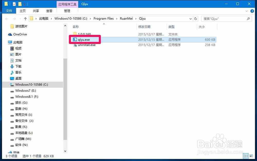Open the recent locations dropdown arrow
257x161 pixels.
pos(20,19)
